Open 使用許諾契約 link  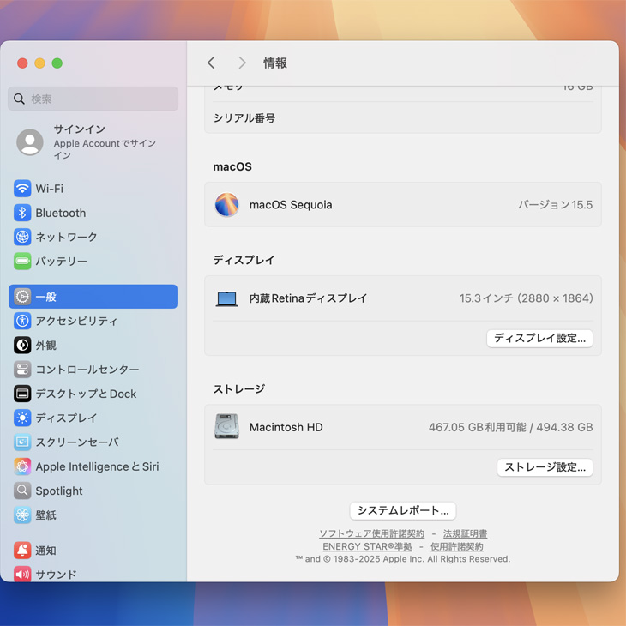(457, 546)
